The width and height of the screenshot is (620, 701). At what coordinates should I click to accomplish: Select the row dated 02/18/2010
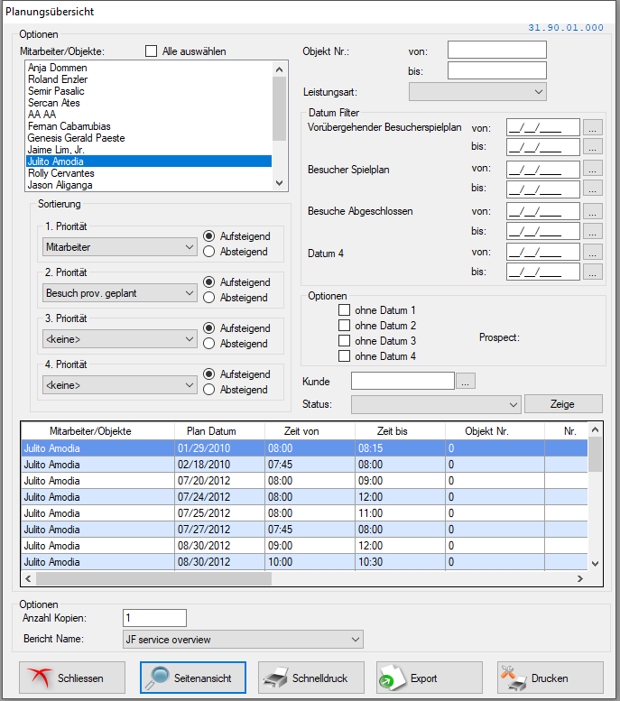(x=305, y=465)
